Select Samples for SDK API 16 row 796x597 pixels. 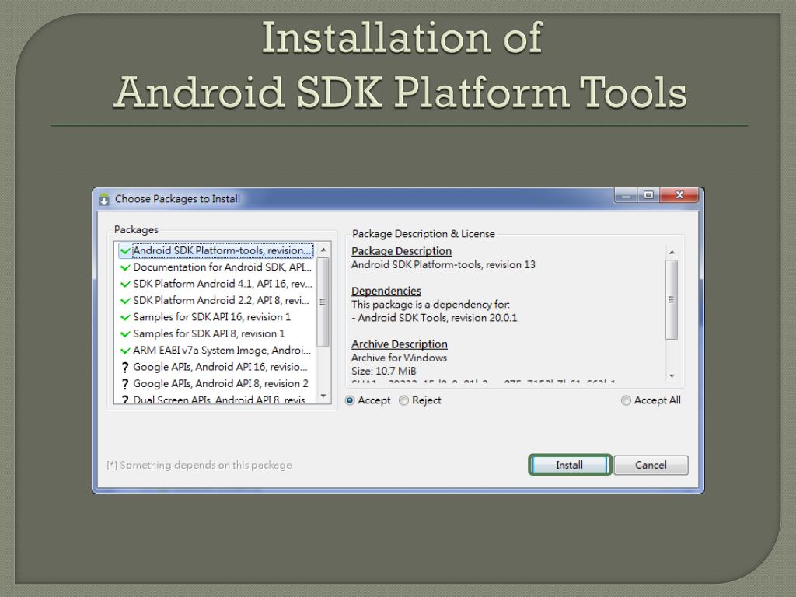(x=216, y=317)
